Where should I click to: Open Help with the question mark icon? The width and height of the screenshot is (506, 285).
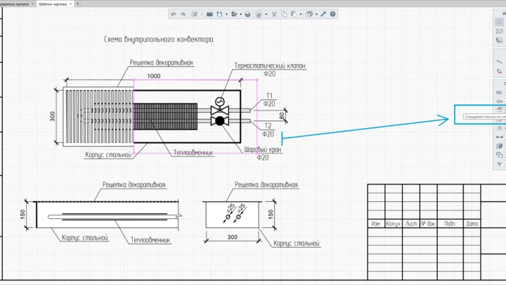tap(332, 14)
